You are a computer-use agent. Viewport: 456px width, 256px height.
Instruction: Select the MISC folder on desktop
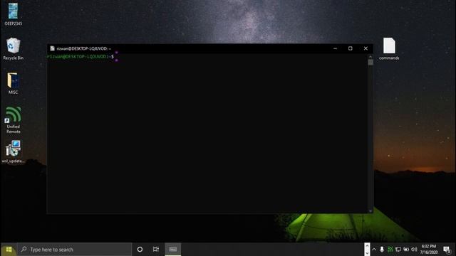13,83
